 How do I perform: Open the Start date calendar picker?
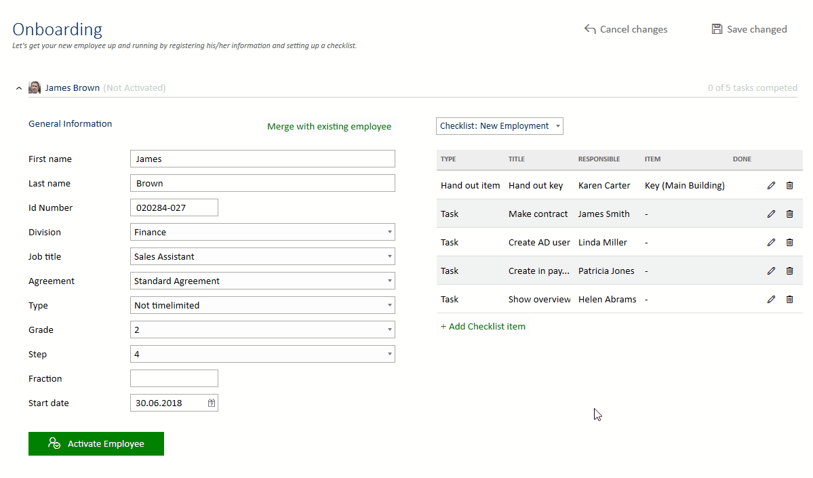[212, 403]
